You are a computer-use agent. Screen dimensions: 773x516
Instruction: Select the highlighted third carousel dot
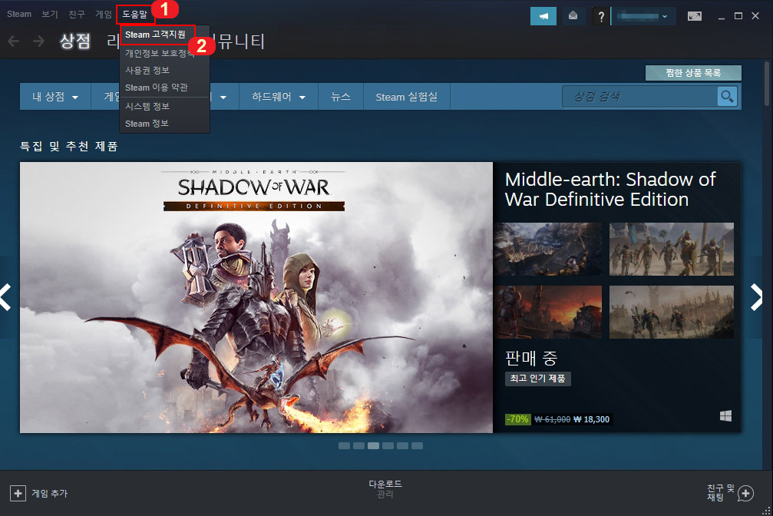click(374, 446)
